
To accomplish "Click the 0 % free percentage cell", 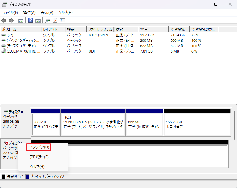I will (194, 51).
